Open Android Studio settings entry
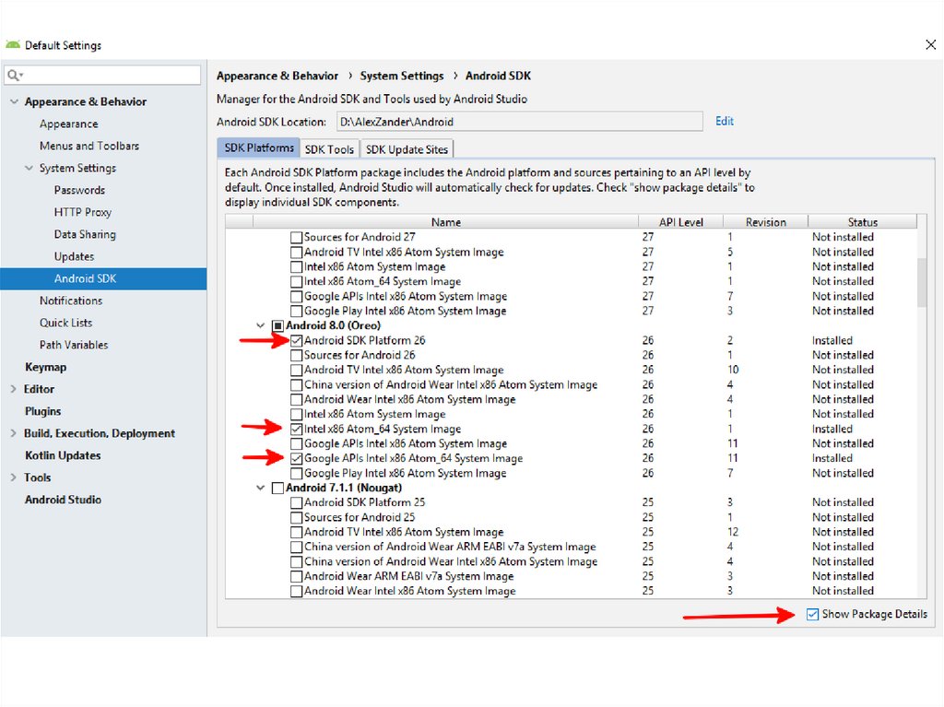This screenshot has width=944, height=707. (63, 500)
